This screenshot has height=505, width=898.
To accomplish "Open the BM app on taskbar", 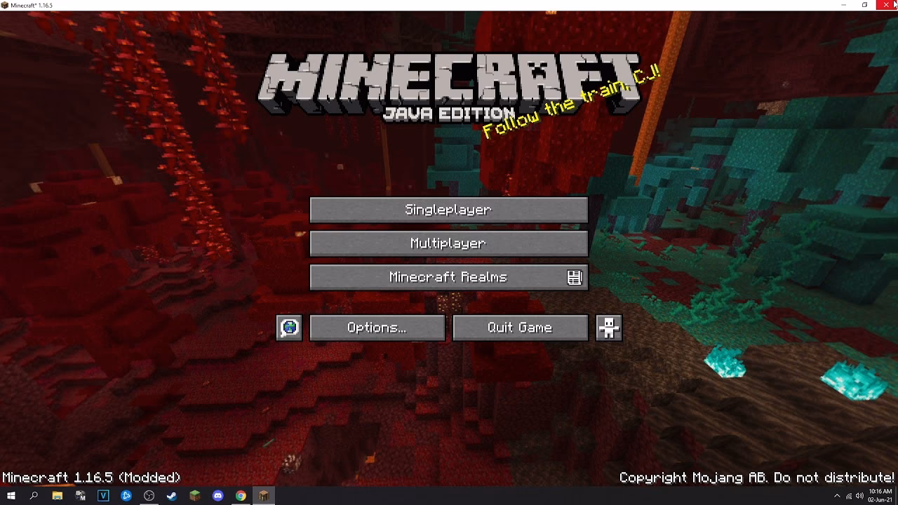I will pos(80,496).
